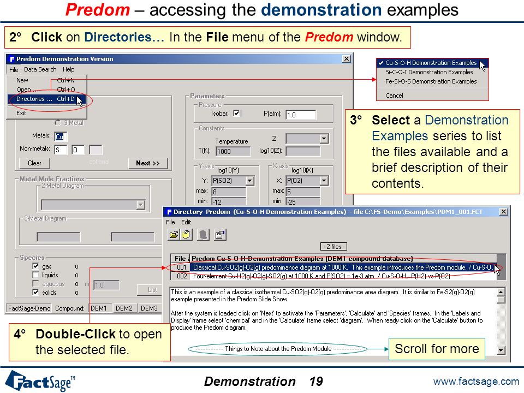Click the F icon in Predom title bar
Image resolution: width=524 pixels, height=393 pixels.
[12, 59]
